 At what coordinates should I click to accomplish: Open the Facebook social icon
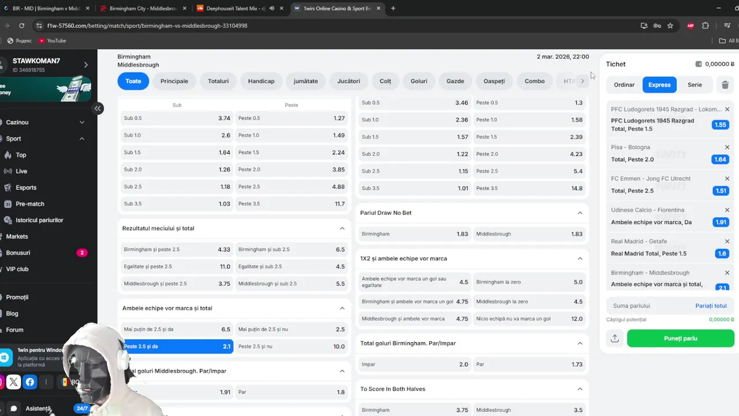coord(30,382)
